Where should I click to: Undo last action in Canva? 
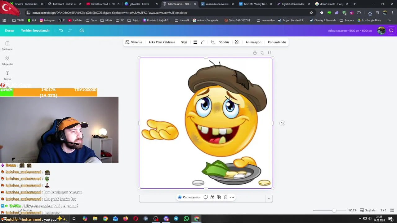tap(61, 30)
